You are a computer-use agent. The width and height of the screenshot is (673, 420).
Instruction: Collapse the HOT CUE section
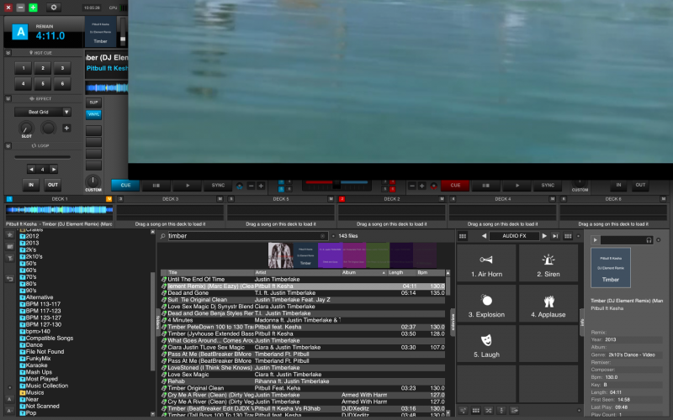8,53
